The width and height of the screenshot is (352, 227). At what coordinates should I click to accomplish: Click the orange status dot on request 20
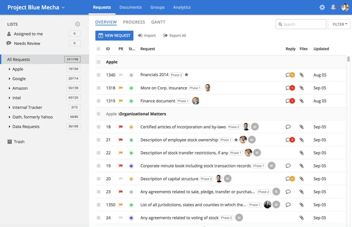(131, 179)
